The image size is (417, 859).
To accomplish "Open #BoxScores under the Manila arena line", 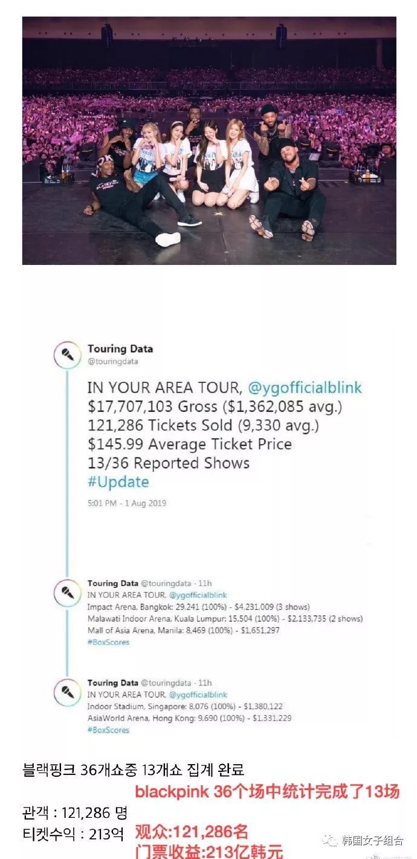I will tap(108, 642).
